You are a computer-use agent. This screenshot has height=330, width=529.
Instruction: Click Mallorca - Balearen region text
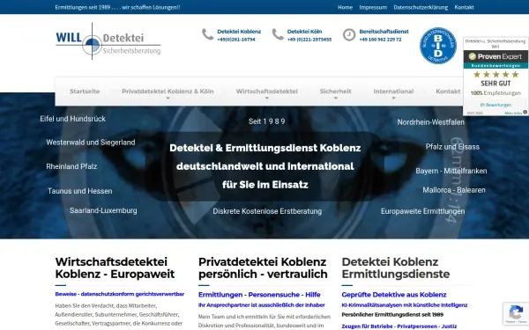point(454,190)
